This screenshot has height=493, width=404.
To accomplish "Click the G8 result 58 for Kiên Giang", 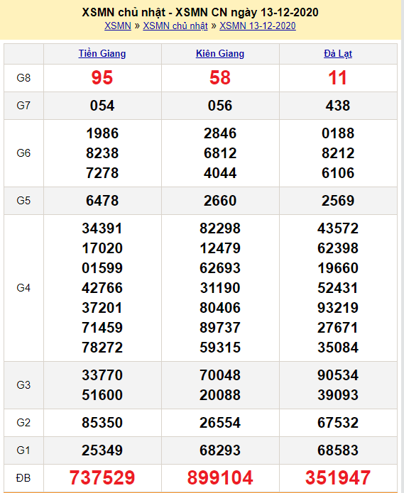I will 220,77.
